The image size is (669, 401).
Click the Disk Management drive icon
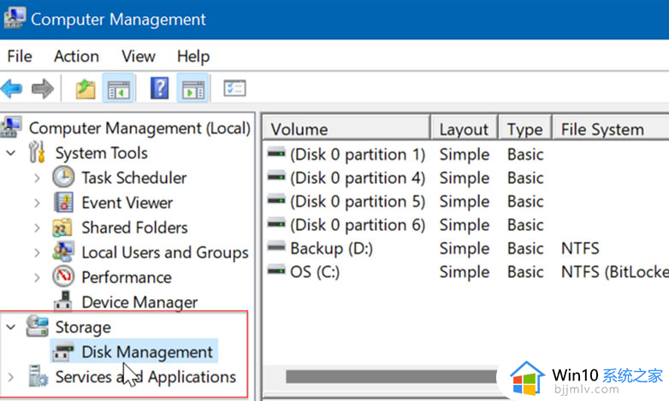tap(63, 351)
